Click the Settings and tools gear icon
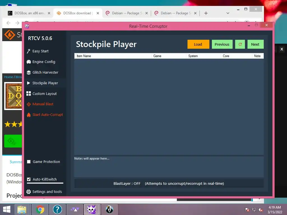The height and width of the screenshot is (215, 287). 29,192
